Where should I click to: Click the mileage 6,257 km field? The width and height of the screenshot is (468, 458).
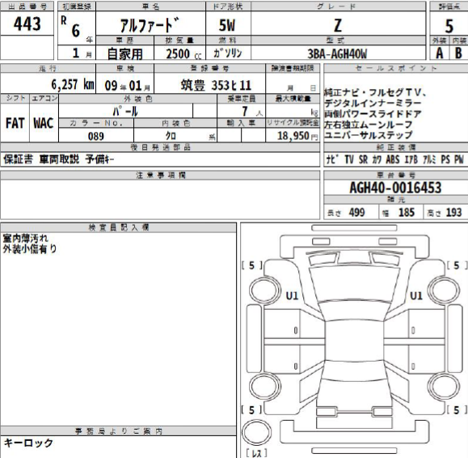[48, 83]
